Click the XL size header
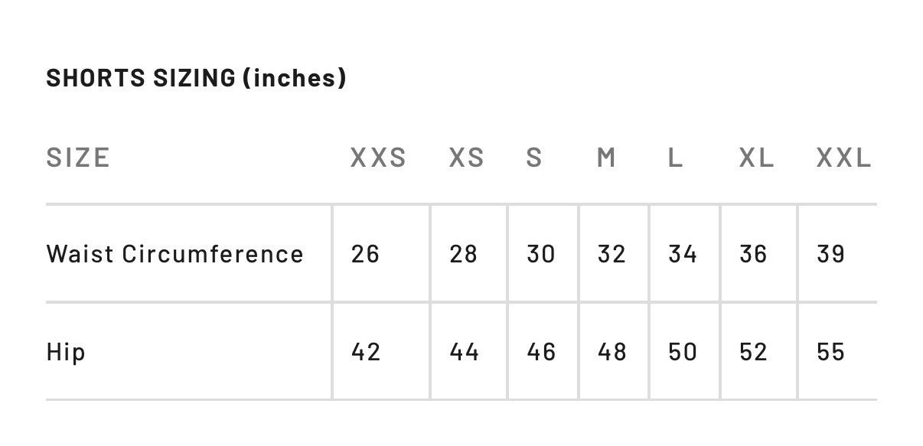The width and height of the screenshot is (923, 446). point(756,158)
